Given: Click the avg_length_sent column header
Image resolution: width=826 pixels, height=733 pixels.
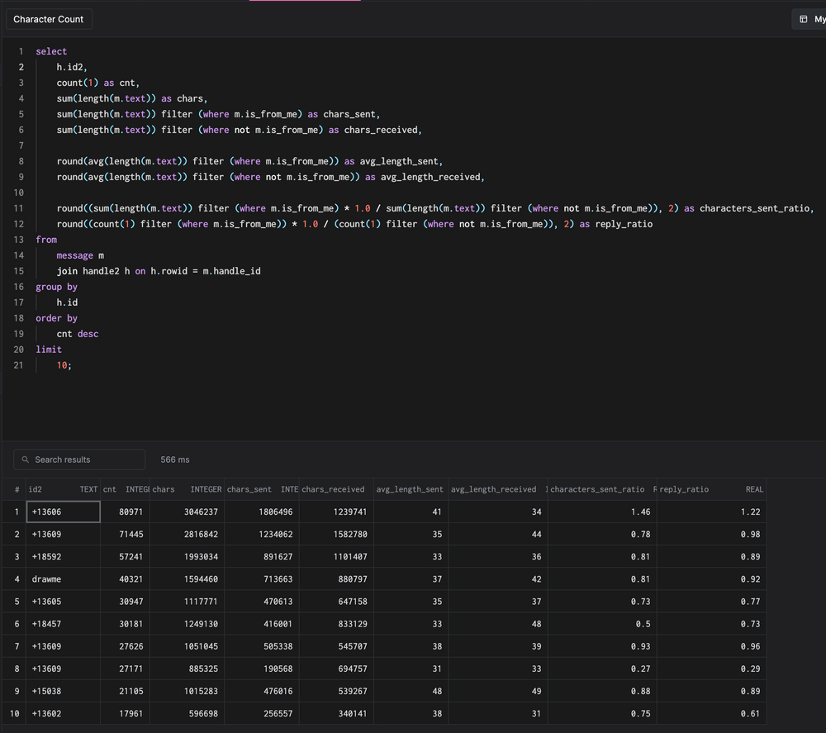Looking at the screenshot, I should tap(410, 489).
